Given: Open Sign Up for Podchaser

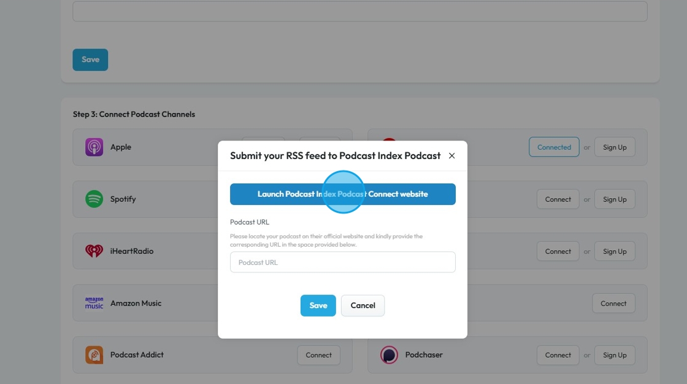Looking at the screenshot, I should click(x=615, y=355).
